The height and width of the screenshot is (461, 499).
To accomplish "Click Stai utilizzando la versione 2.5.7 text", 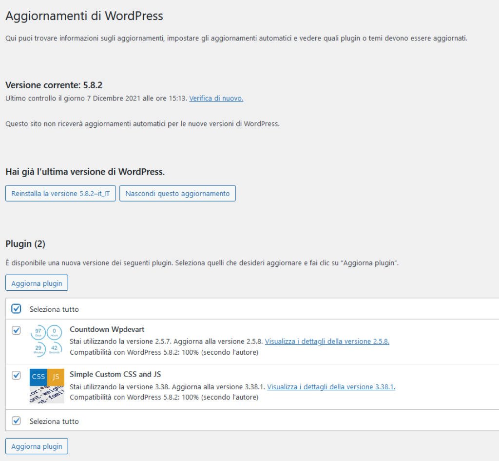I will click(x=121, y=341).
